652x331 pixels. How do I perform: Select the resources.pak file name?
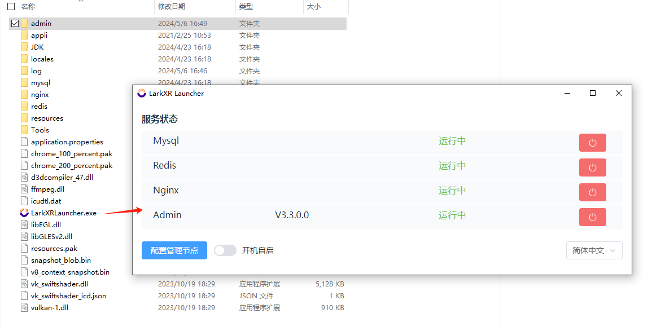coord(54,248)
